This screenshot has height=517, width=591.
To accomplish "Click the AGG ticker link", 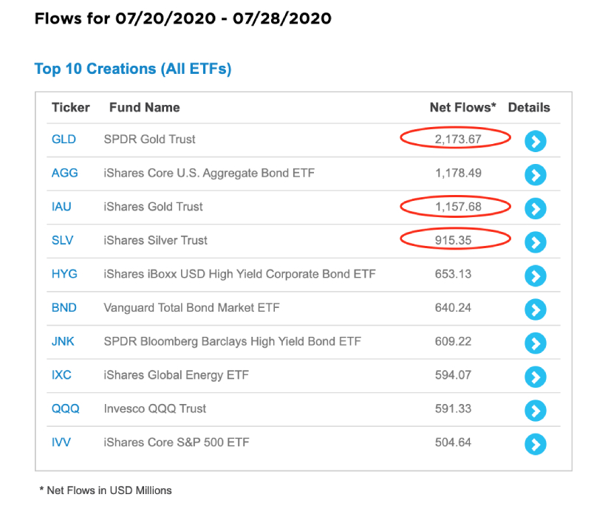I will 64,173.
